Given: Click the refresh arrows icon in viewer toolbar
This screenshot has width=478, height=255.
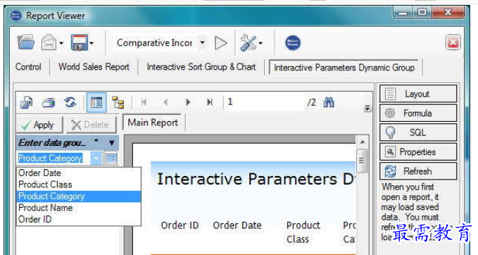Looking at the screenshot, I should [x=70, y=102].
